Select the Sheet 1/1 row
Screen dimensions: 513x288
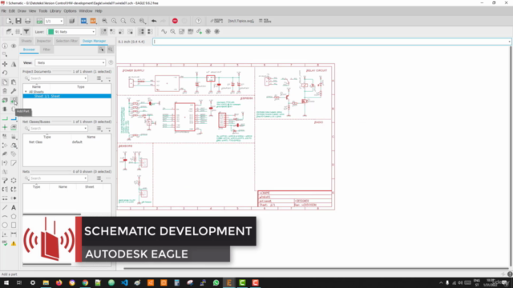[x=67, y=96]
